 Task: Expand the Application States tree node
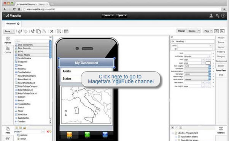(176, 137)
